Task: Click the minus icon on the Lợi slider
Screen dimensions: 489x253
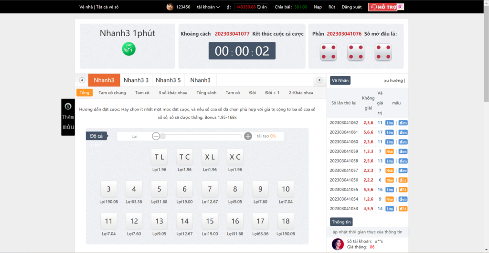Action: [x=156, y=136]
